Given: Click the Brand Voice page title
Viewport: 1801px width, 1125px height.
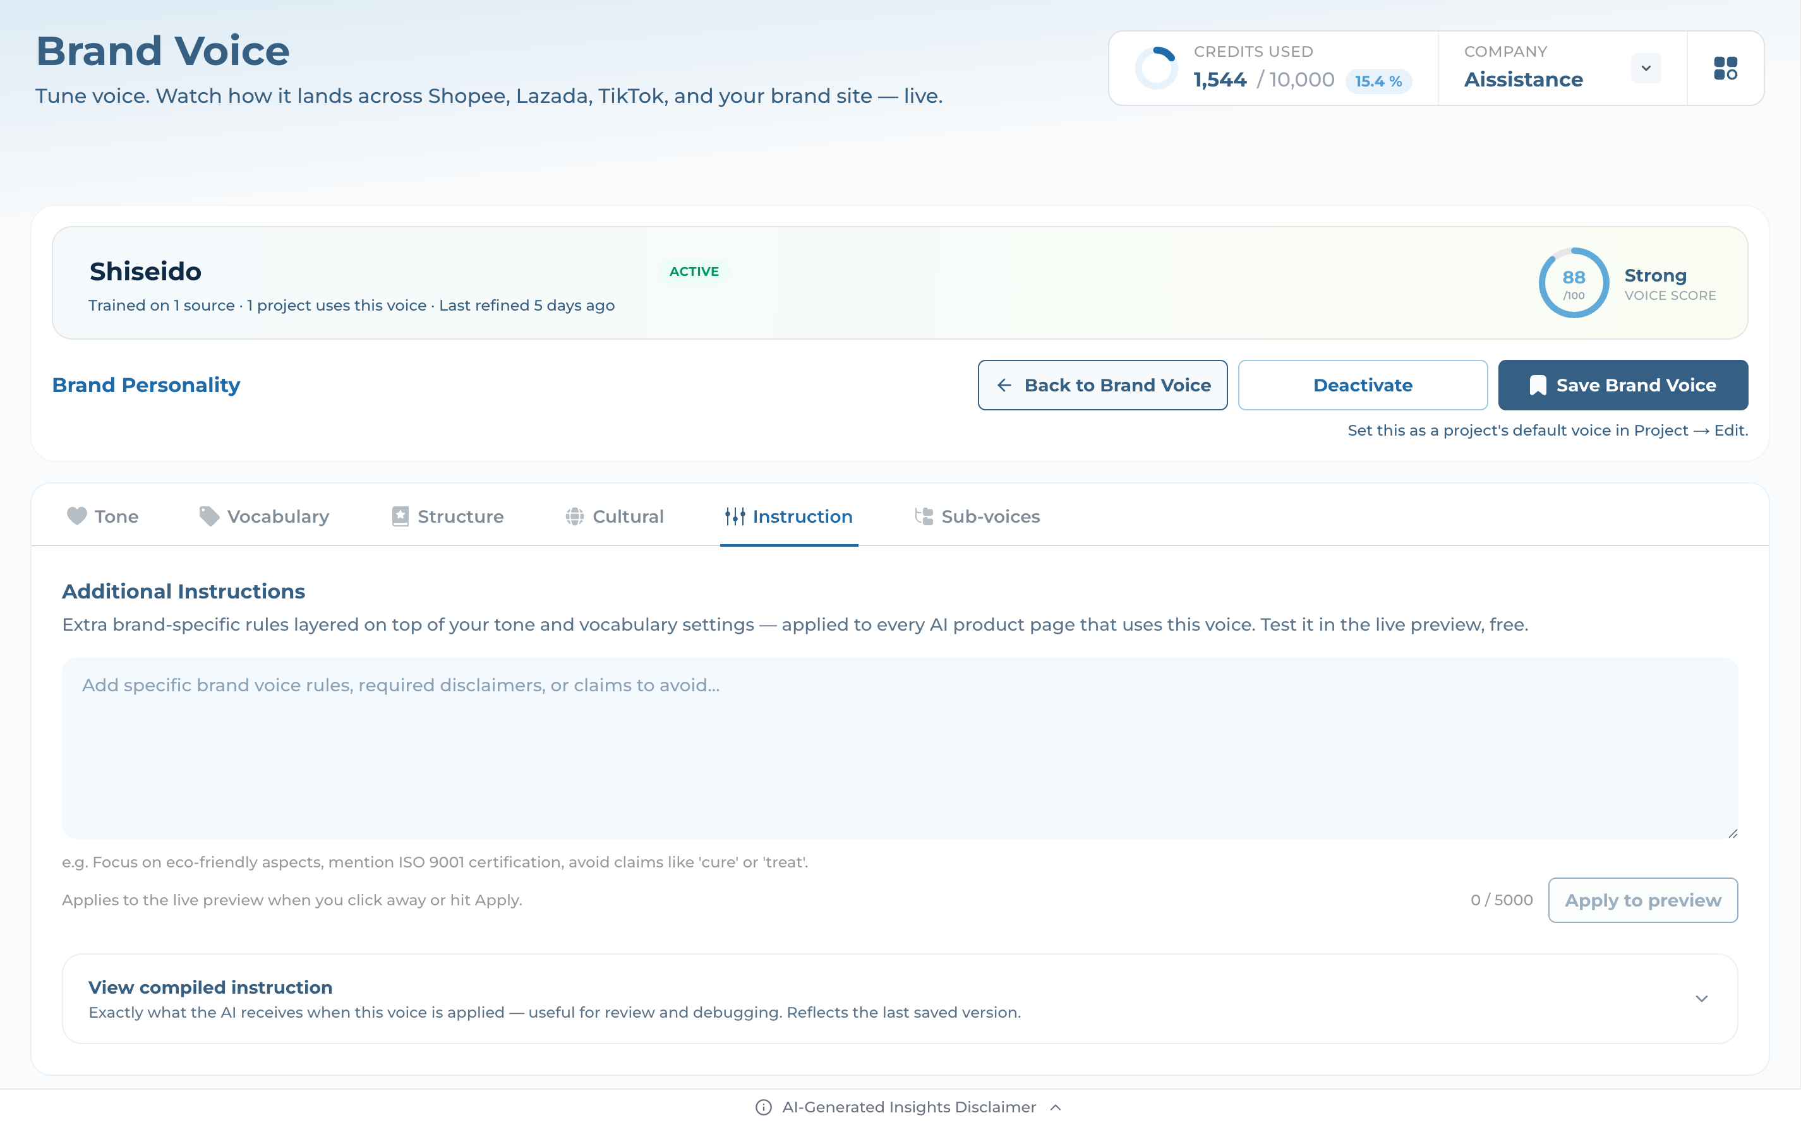Looking at the screenshot, I should pos(163,51).
